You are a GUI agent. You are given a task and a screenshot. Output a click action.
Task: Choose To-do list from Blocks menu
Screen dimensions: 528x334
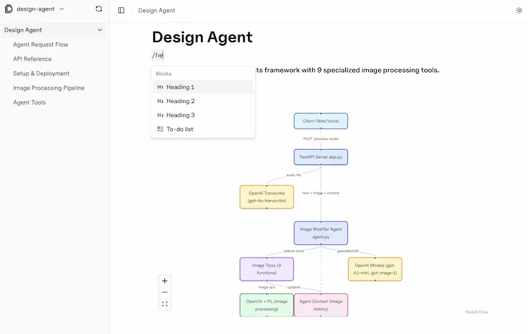203,129
